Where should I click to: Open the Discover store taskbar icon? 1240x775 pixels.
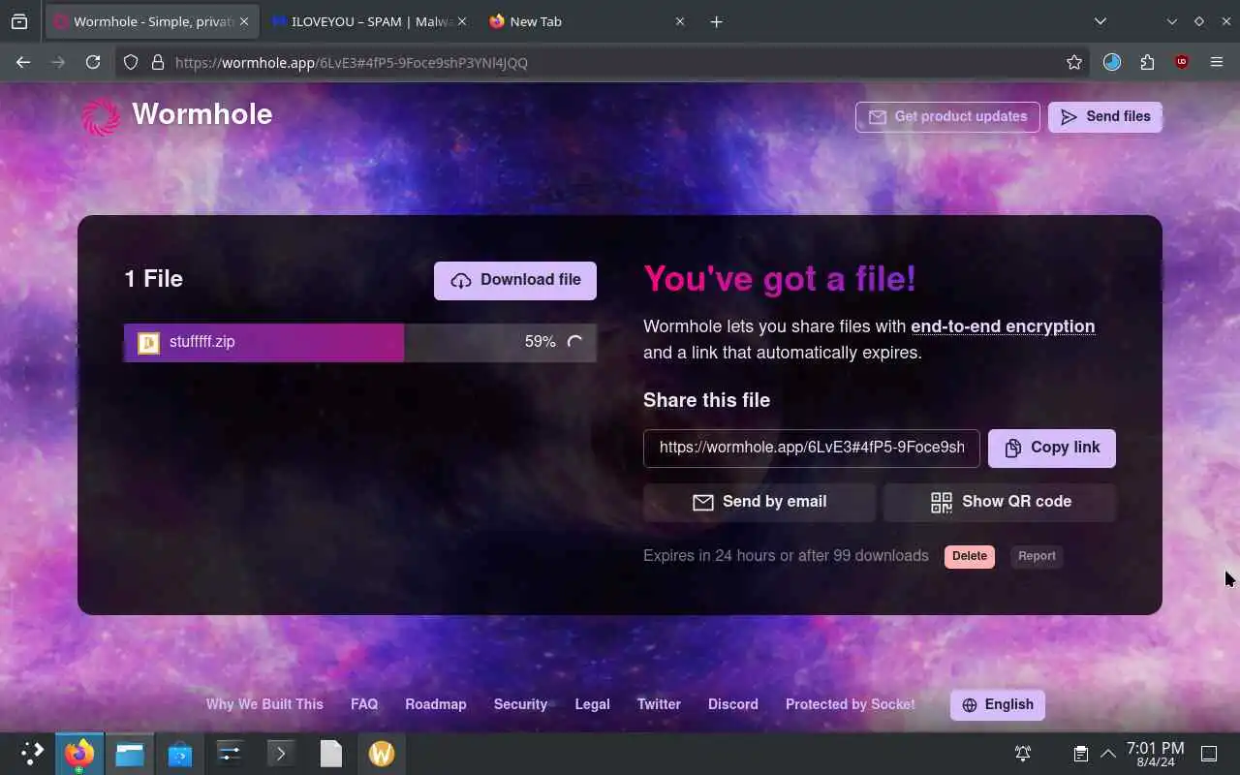click(x=180, y=754)
